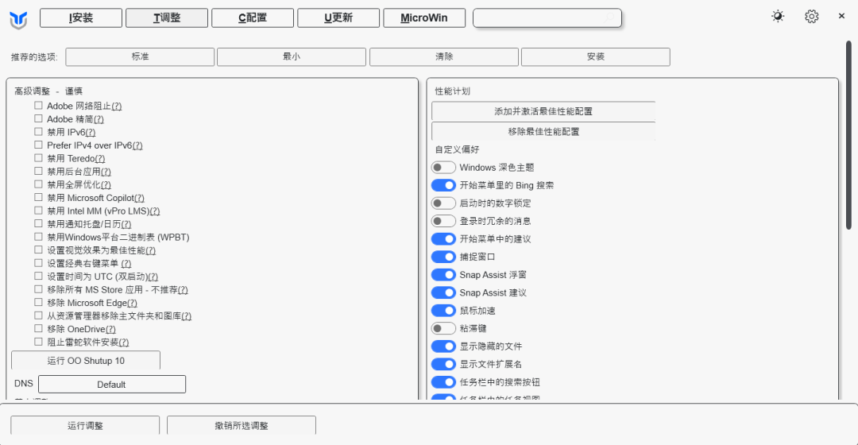The image size is (858, 445).
Task: Toggle the sun theme switch icon
Action: (778, 17)
